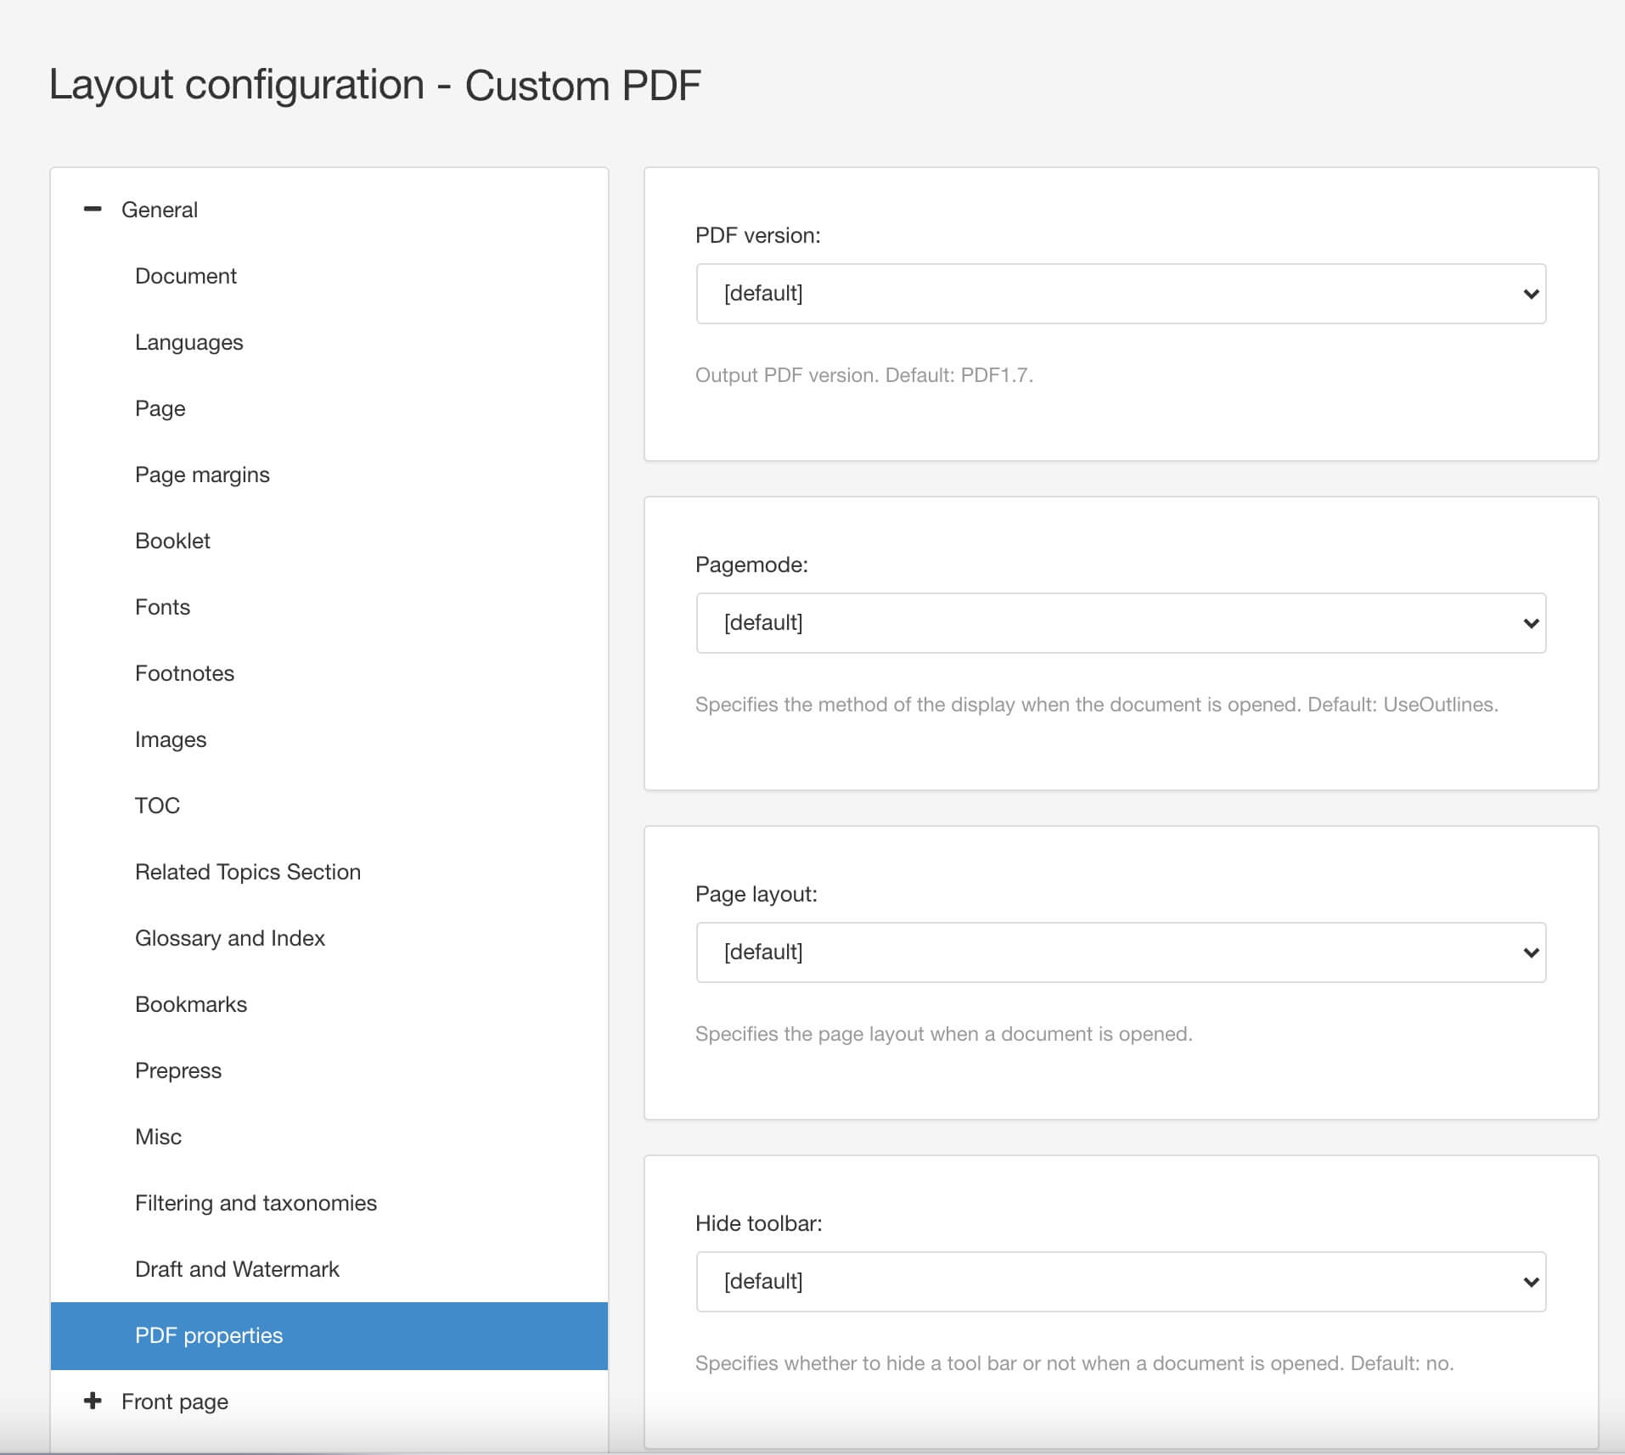The height and width of the screenshot is (1455, 1625).
Task: Open the Booklet settings
Action: pyautogui.click(x=172, y=540)
